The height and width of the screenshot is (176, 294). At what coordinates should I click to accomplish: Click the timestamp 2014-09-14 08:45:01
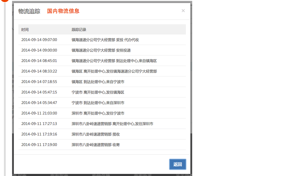point(39,61)
